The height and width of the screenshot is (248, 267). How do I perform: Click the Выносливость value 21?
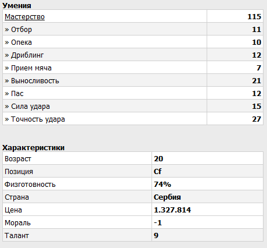[257, 80]
